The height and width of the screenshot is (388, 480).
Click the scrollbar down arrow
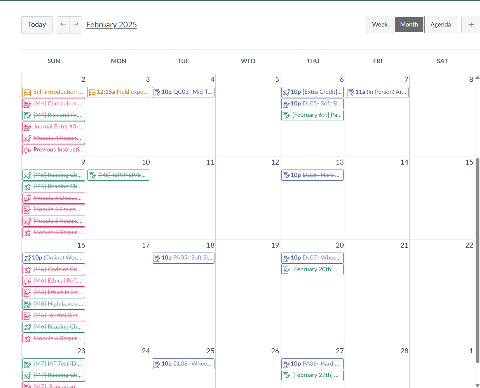coord(477,385)
